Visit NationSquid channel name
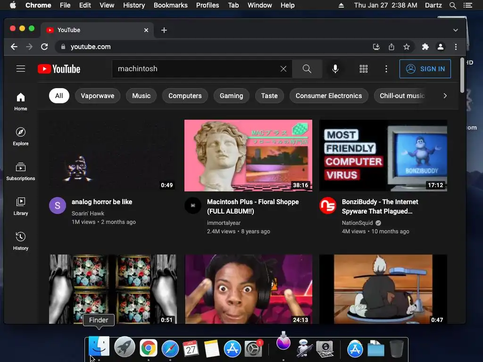483x362 pixels. pyautogui.click(x=358, y=223)
